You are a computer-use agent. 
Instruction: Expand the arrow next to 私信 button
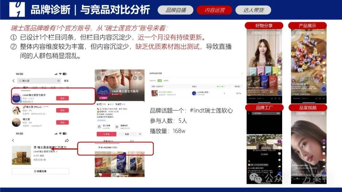pyautogui.click(x=140, y=134)
